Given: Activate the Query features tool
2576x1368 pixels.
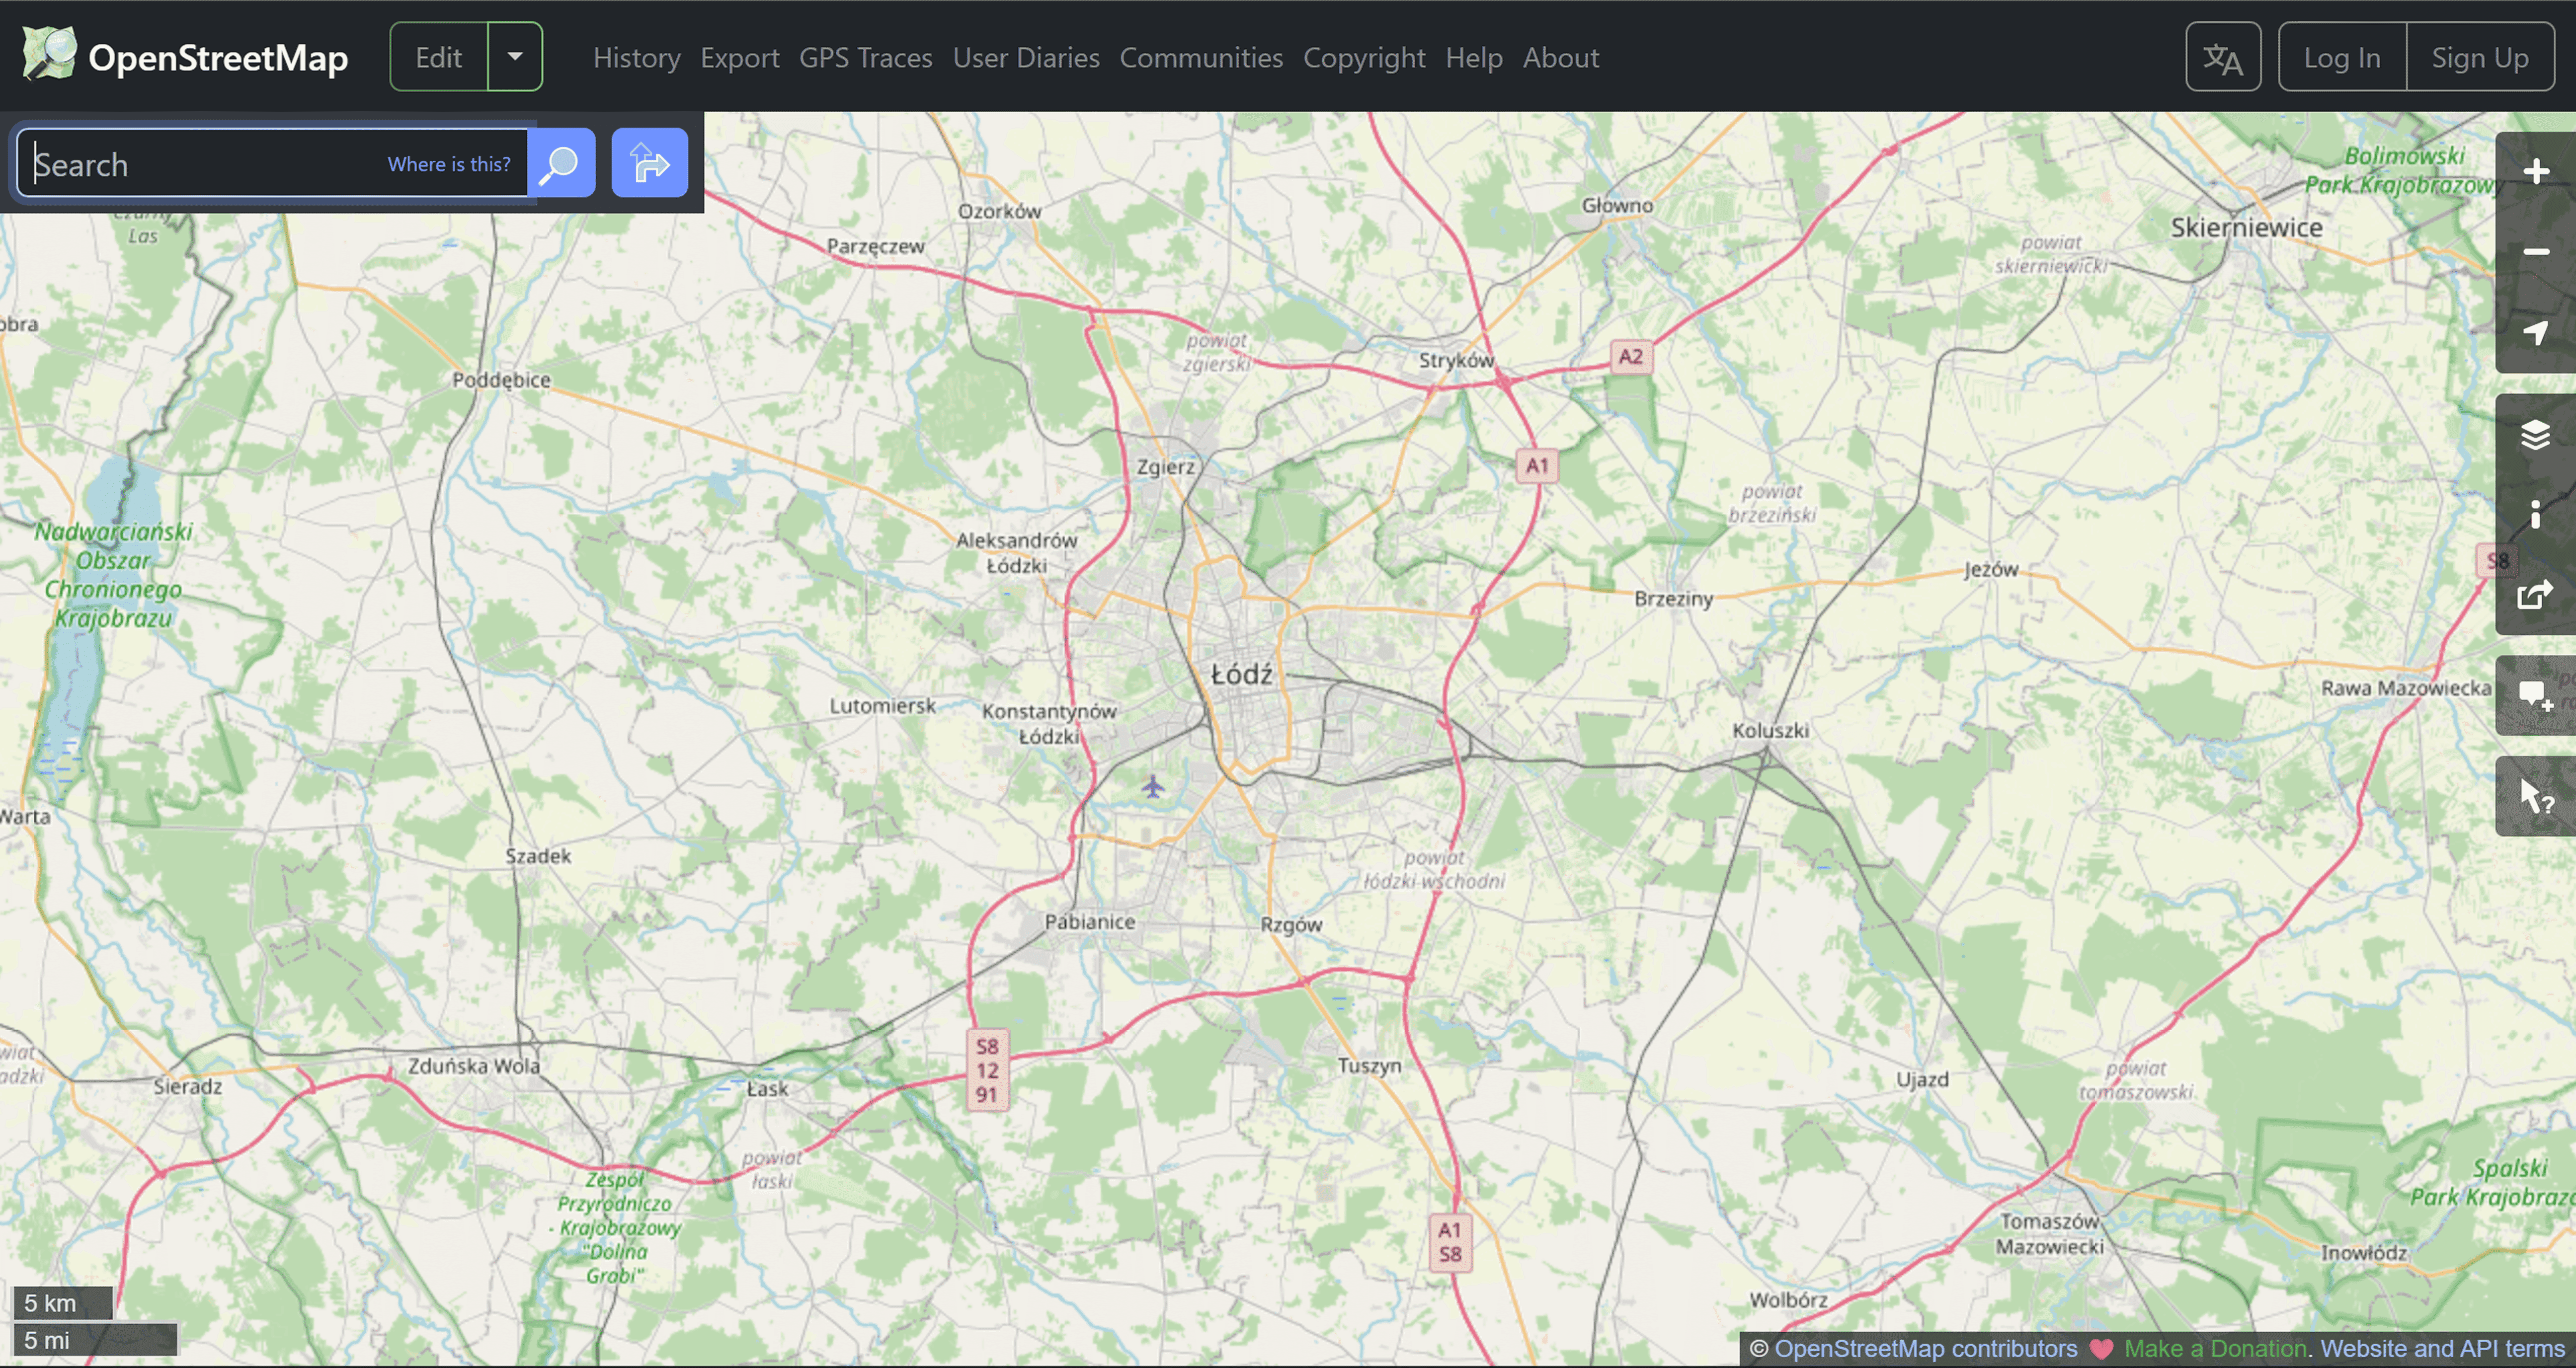Looking at the screenshot, I should [2535, 797].
